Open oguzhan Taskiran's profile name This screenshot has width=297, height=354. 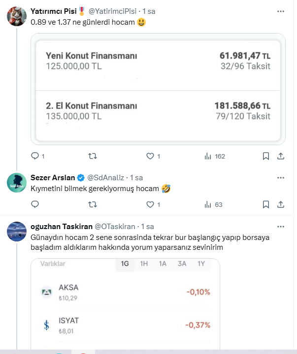click(x=62, y=227)
